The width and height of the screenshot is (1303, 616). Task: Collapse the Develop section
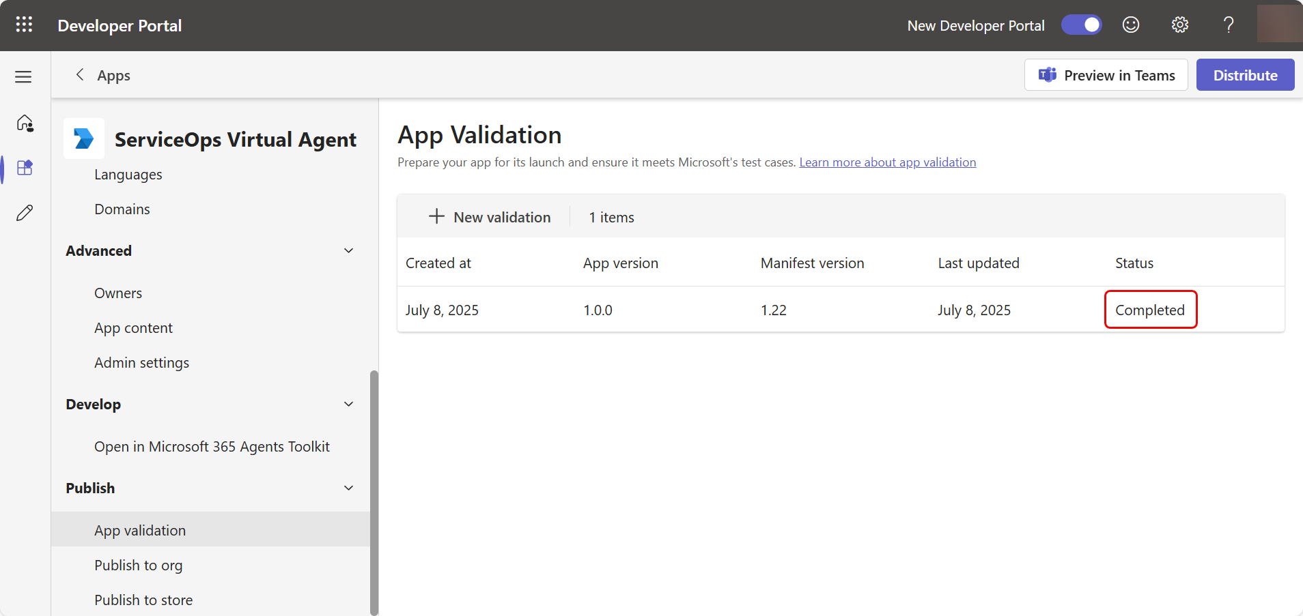348,405
